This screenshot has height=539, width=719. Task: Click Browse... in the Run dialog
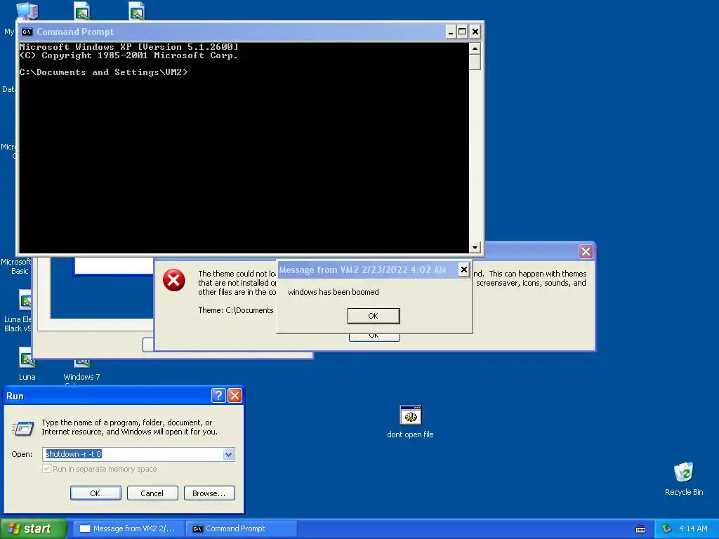(209, 493)
